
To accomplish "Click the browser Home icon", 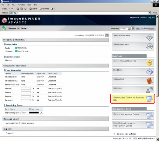I will [x=25, y=9].
